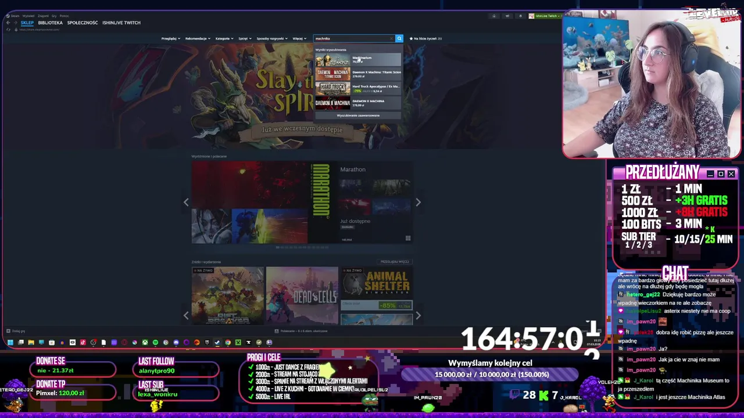Image resolution: width=744 pixels, height=418 pixels.
Task: Open the Xbox app on taskbar
Action: coord(145,343)
